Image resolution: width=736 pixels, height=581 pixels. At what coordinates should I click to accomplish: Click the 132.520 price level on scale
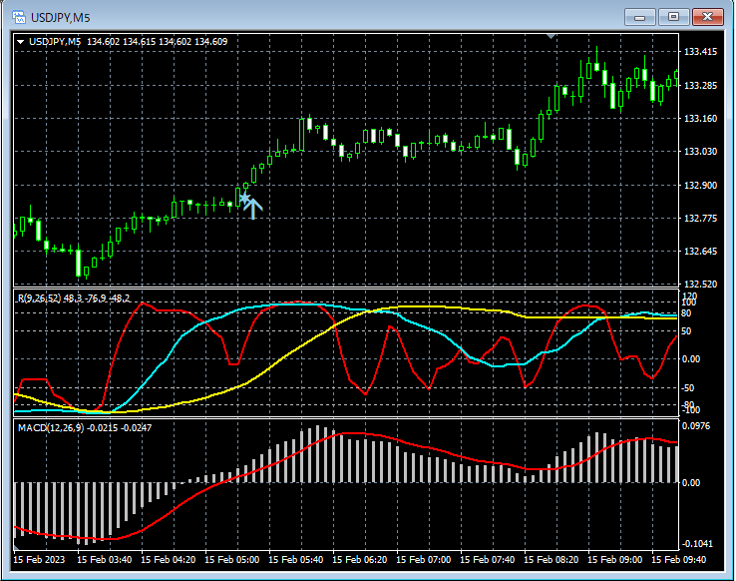point(700,285)
